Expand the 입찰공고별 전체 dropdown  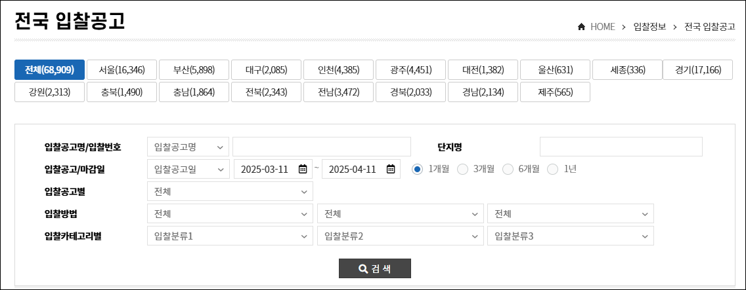point(230,191)
